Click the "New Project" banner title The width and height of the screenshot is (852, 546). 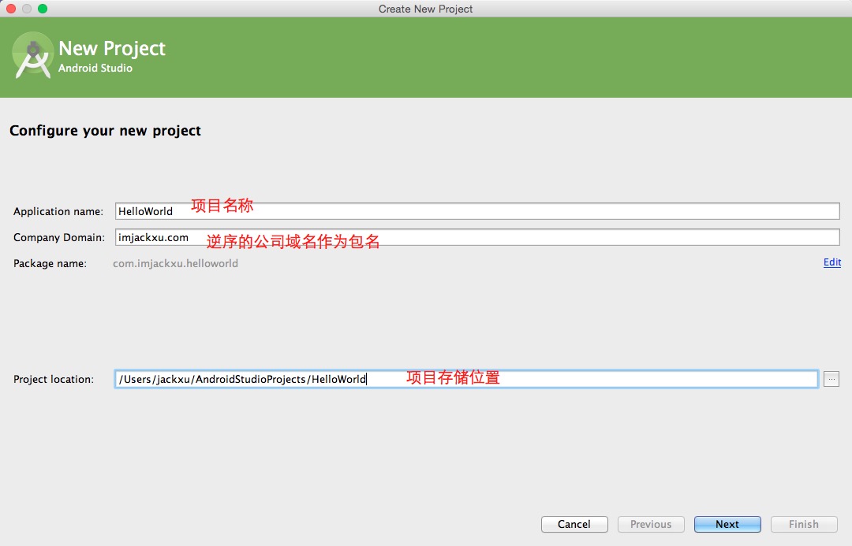(112, 48)
